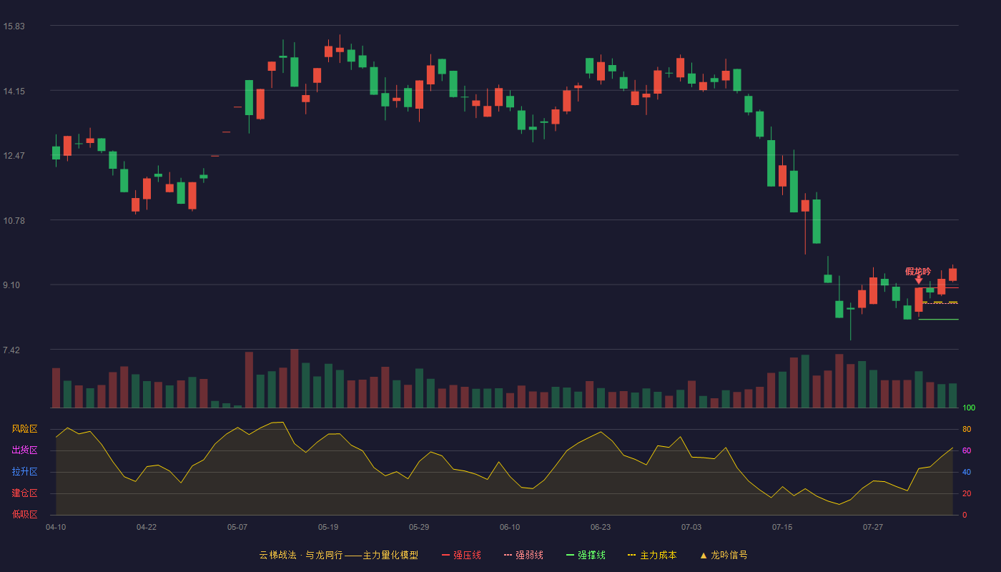Viewport: 1001px width, 572px height.
Task: Pick the 04-22 date on the time axis
Action: click(147, 527)
